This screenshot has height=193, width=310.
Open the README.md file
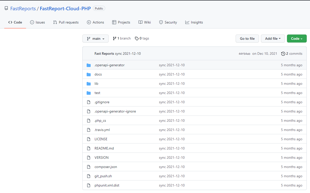[x=104, y=148]
